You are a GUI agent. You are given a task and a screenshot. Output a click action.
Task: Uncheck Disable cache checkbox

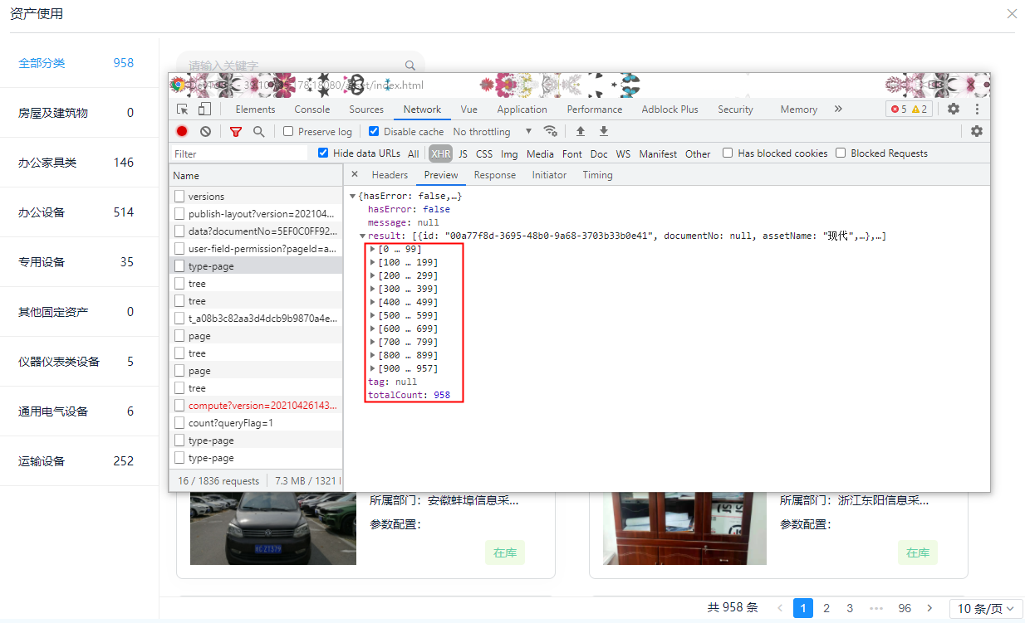coord(374,131)
